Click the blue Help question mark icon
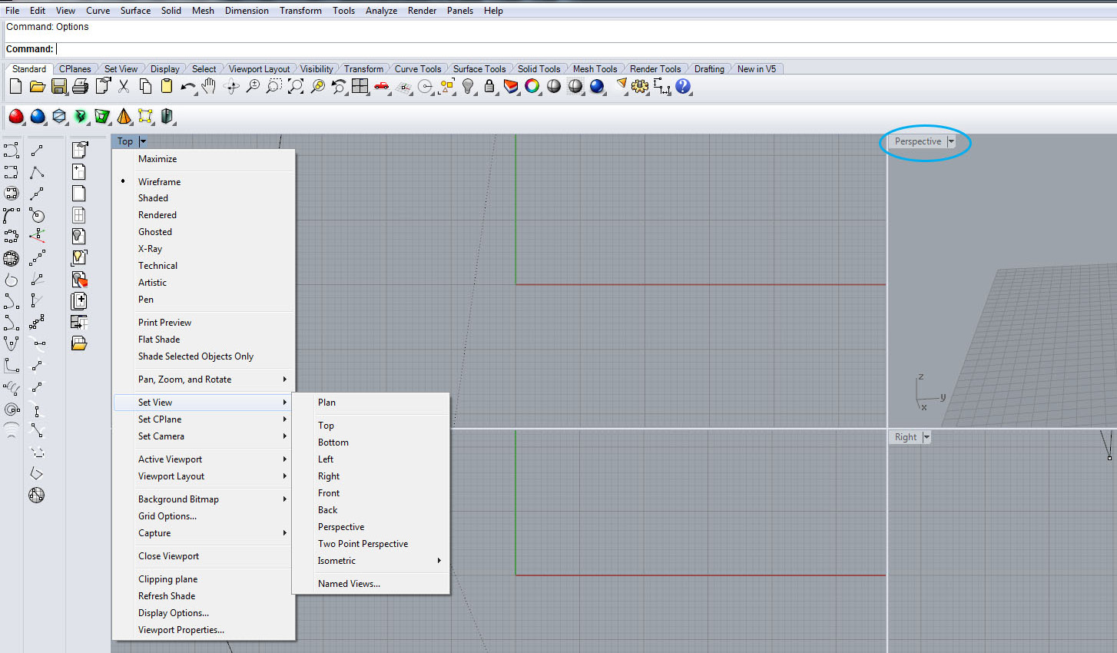Screen dimensions: 1117x653 point(683,87)
